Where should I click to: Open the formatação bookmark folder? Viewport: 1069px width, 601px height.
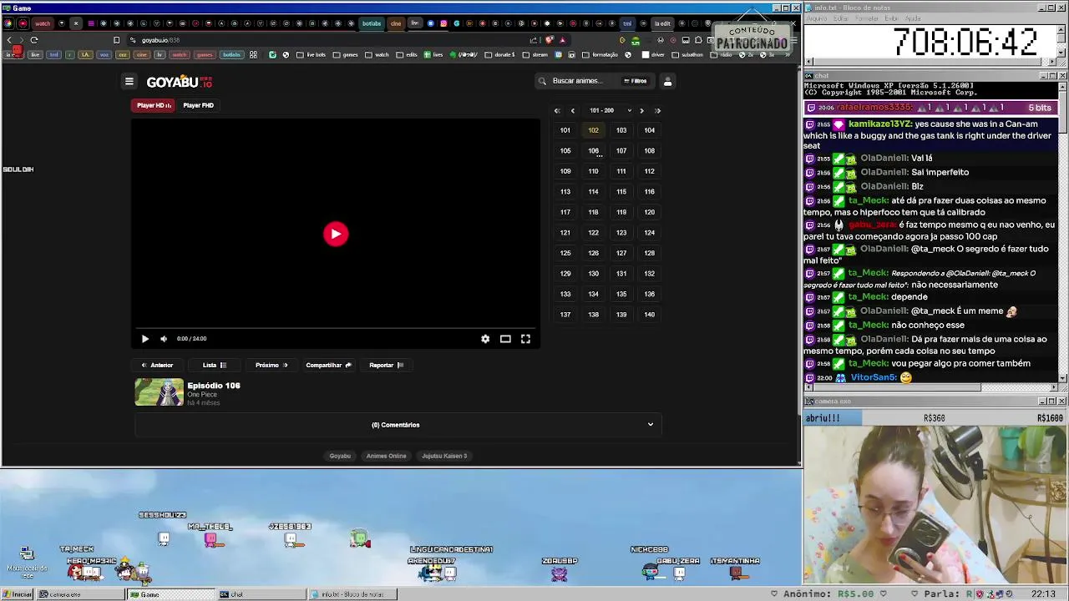600,55
